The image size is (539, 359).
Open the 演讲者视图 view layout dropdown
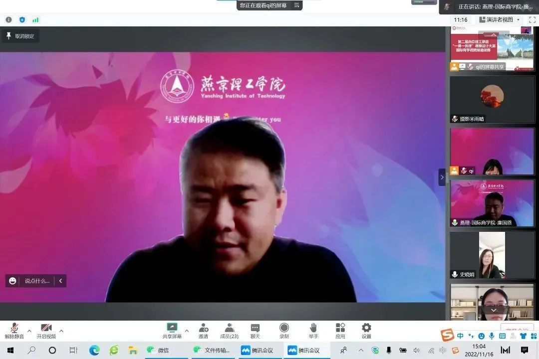(x=499, y=19)
